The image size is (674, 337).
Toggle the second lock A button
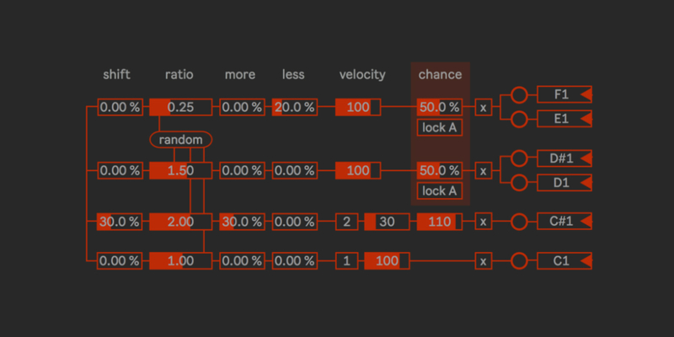coord(439,190)
